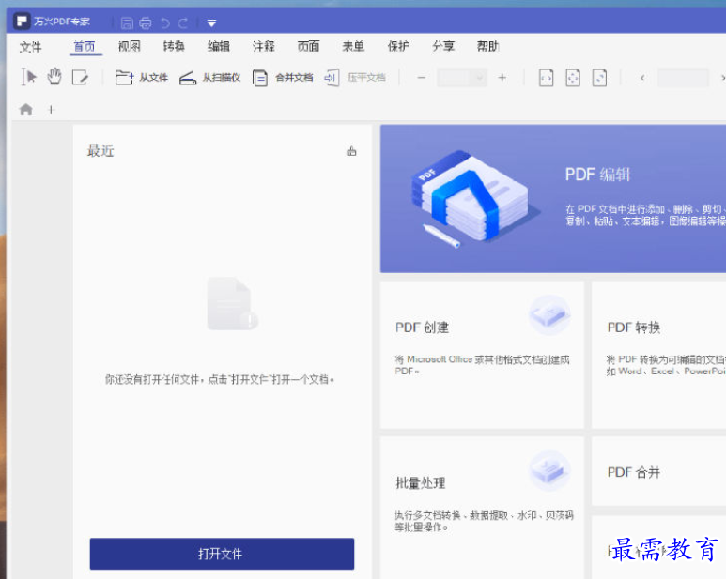Open the 帮助 tab
Image resolution: width=726 pixels, height=579 pixels.
488,46
